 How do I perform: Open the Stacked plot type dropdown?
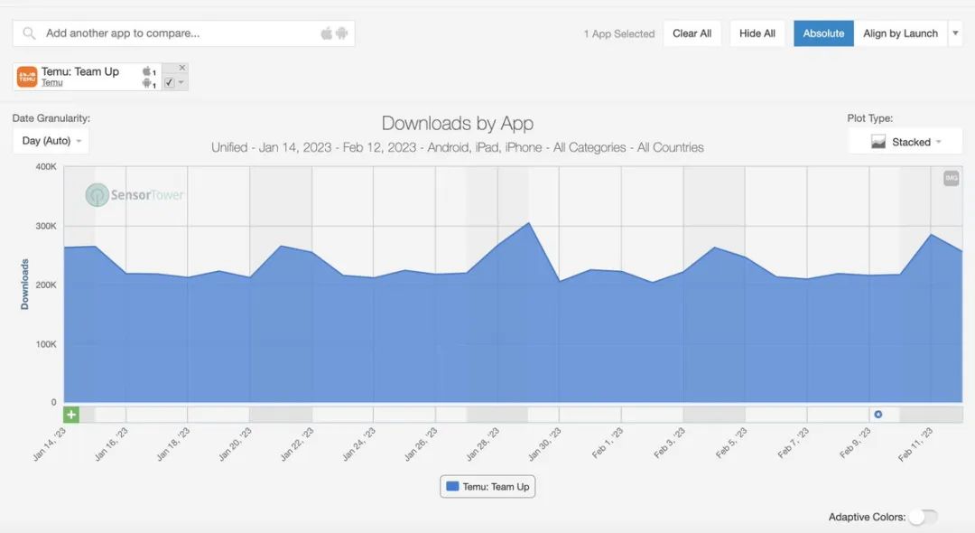(905, 142)
